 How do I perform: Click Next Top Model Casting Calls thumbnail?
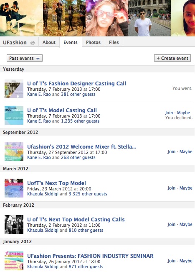coord(14,224)
